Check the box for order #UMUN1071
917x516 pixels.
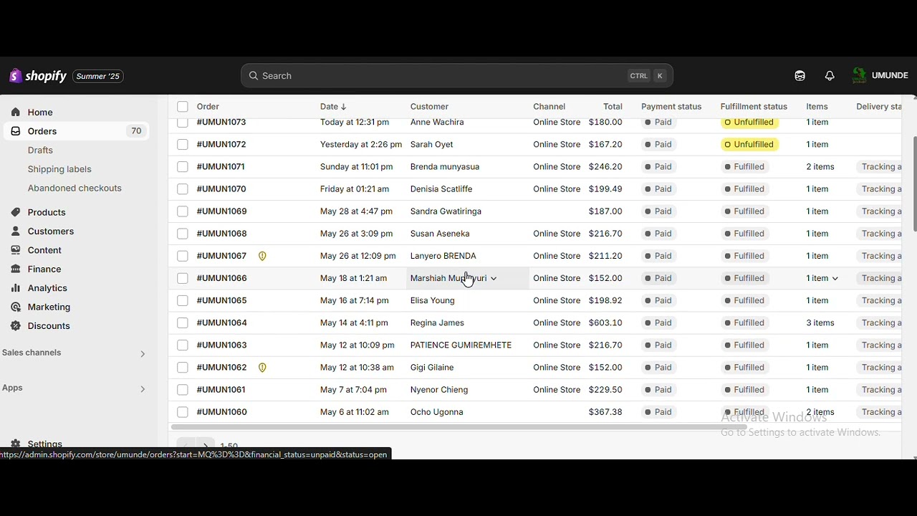coord(183,167)
